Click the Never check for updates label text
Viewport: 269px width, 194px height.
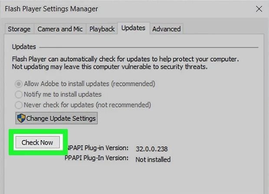[x=87, y=105]
